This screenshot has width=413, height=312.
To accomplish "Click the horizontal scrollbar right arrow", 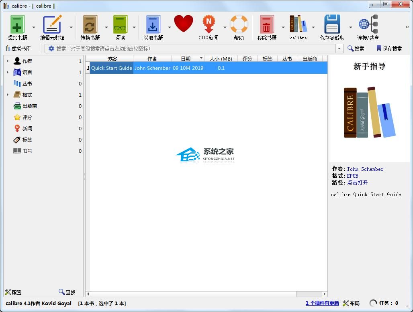I will pos(325,294).
